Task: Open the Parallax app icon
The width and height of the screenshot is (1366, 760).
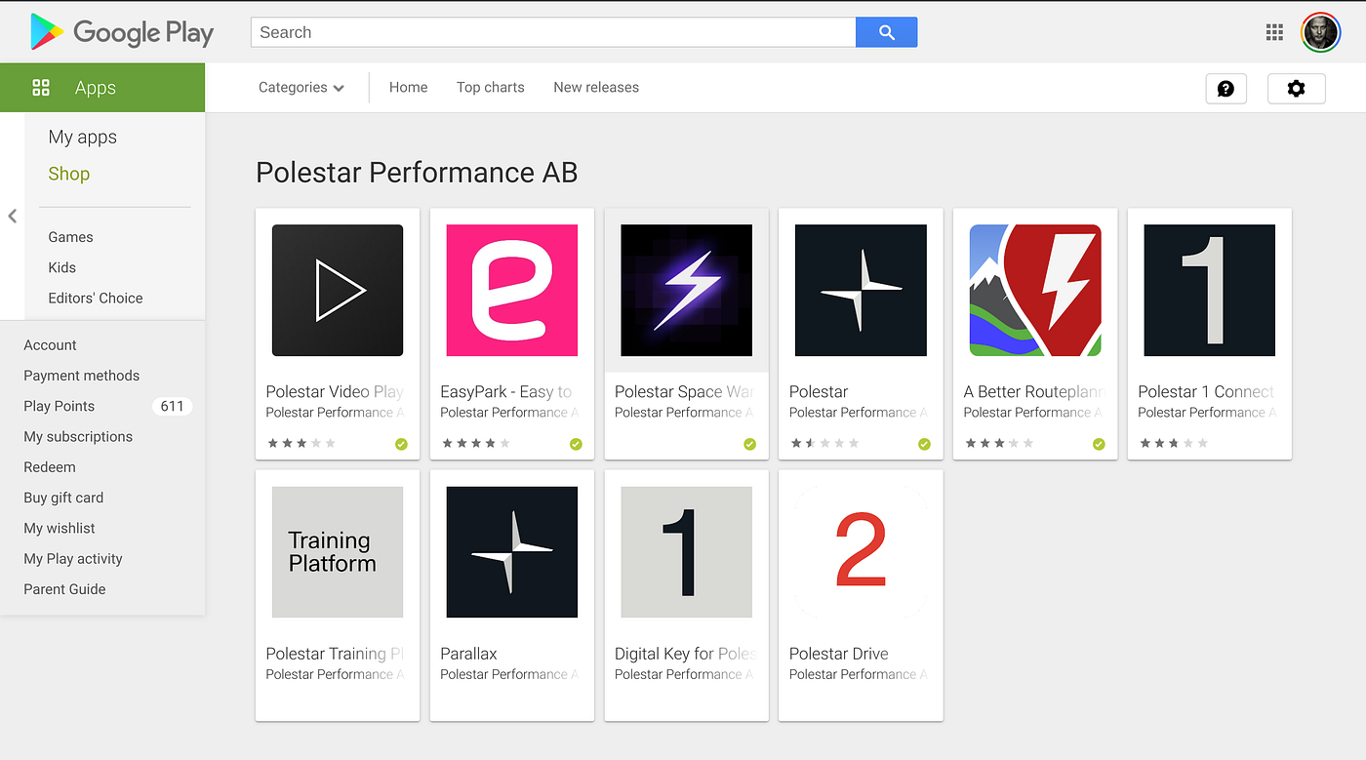Action: click(512, 552)
